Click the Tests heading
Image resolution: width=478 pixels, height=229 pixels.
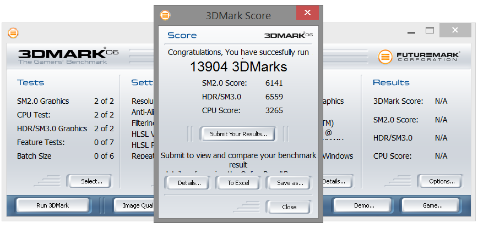point(30,82)
